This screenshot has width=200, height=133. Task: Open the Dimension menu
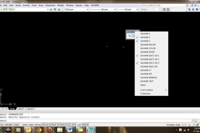50,5
